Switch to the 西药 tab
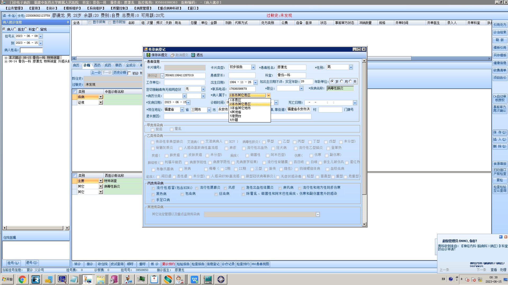Image resolution: width=508 pixels, height=285 pixels. [97, 65]
